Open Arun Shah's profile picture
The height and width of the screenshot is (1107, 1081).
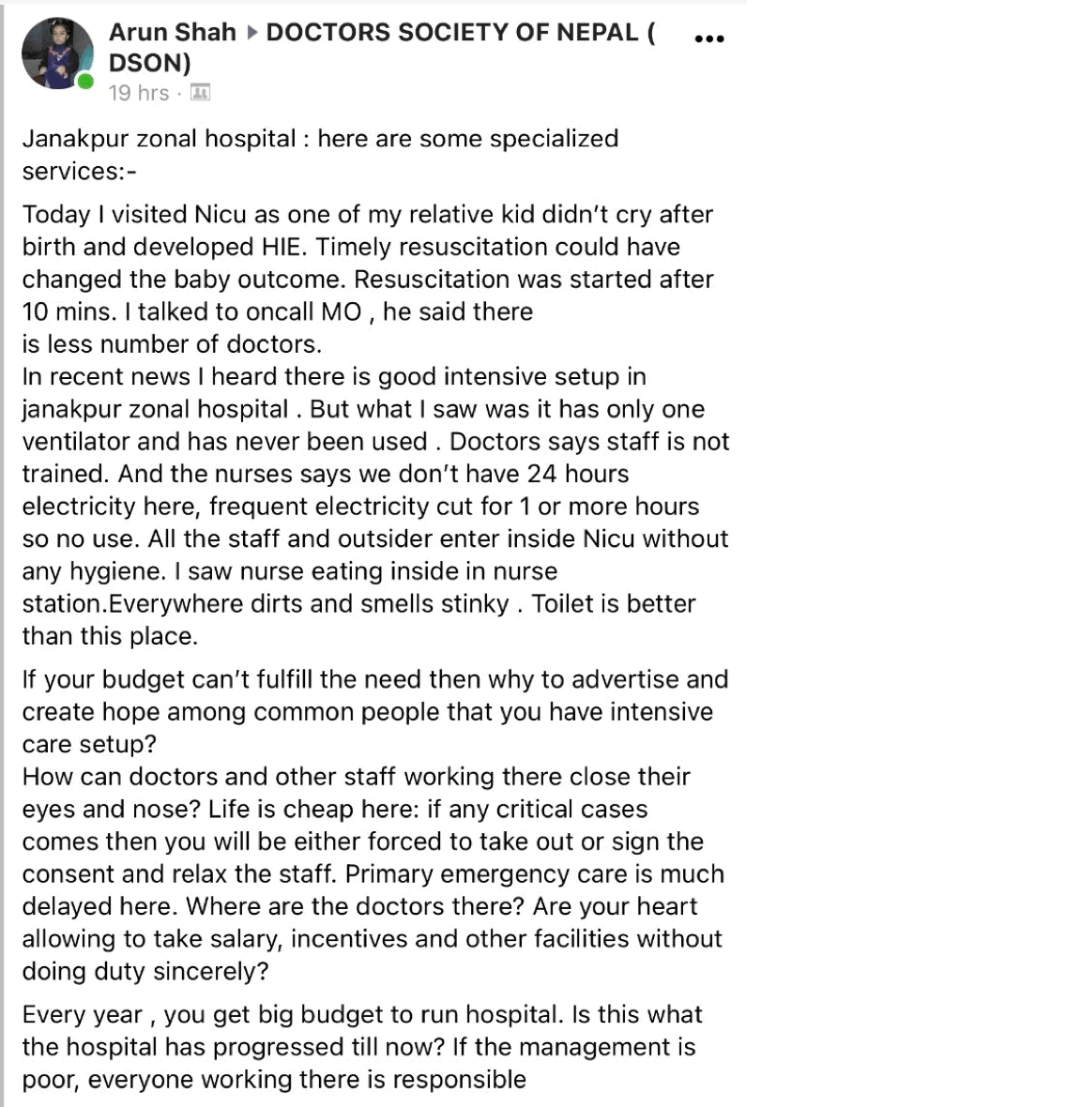coord(58,53)
